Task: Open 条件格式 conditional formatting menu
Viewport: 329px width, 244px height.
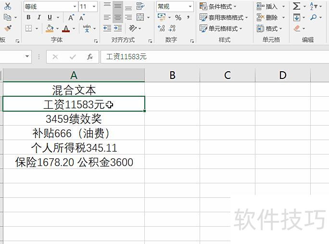Action: (218, 7)
